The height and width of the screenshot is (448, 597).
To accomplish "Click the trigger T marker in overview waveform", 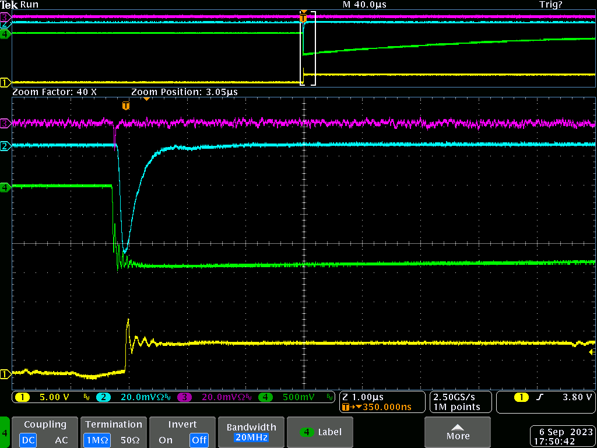I will (303, 18).
